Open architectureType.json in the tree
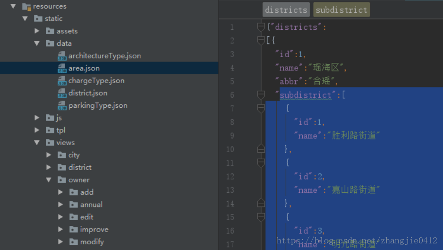 point(104,56)
